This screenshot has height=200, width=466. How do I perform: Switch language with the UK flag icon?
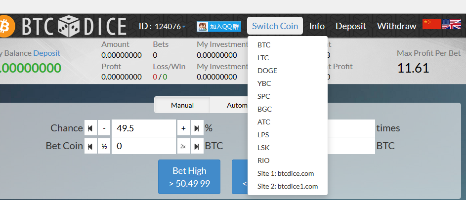(451, 25)
